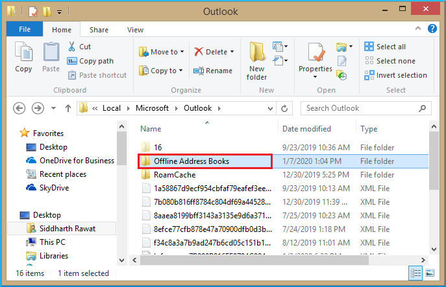Go up one folder level
The width and height of the screenshot is (446, 287).
click(68, 108)
